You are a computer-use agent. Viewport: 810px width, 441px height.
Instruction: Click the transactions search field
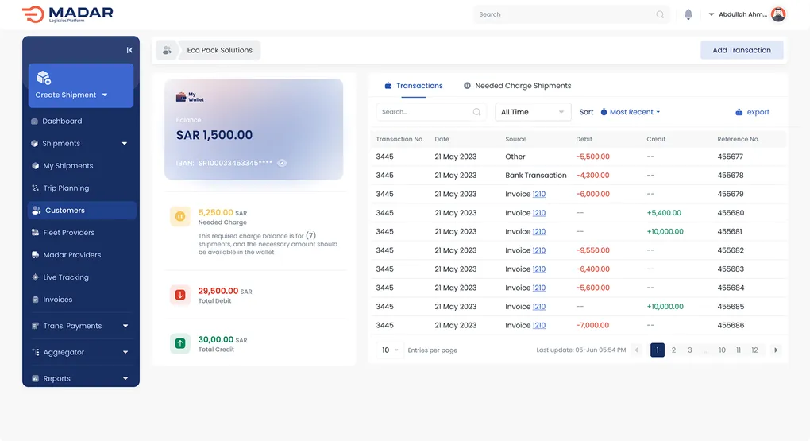click(425, 112)
